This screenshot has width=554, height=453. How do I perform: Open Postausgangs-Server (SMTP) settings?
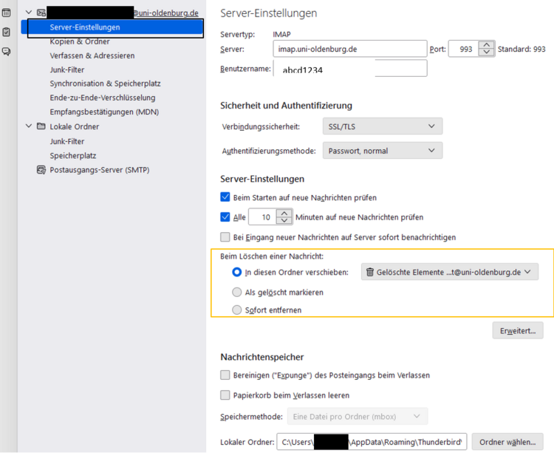(x=100, y=170)
